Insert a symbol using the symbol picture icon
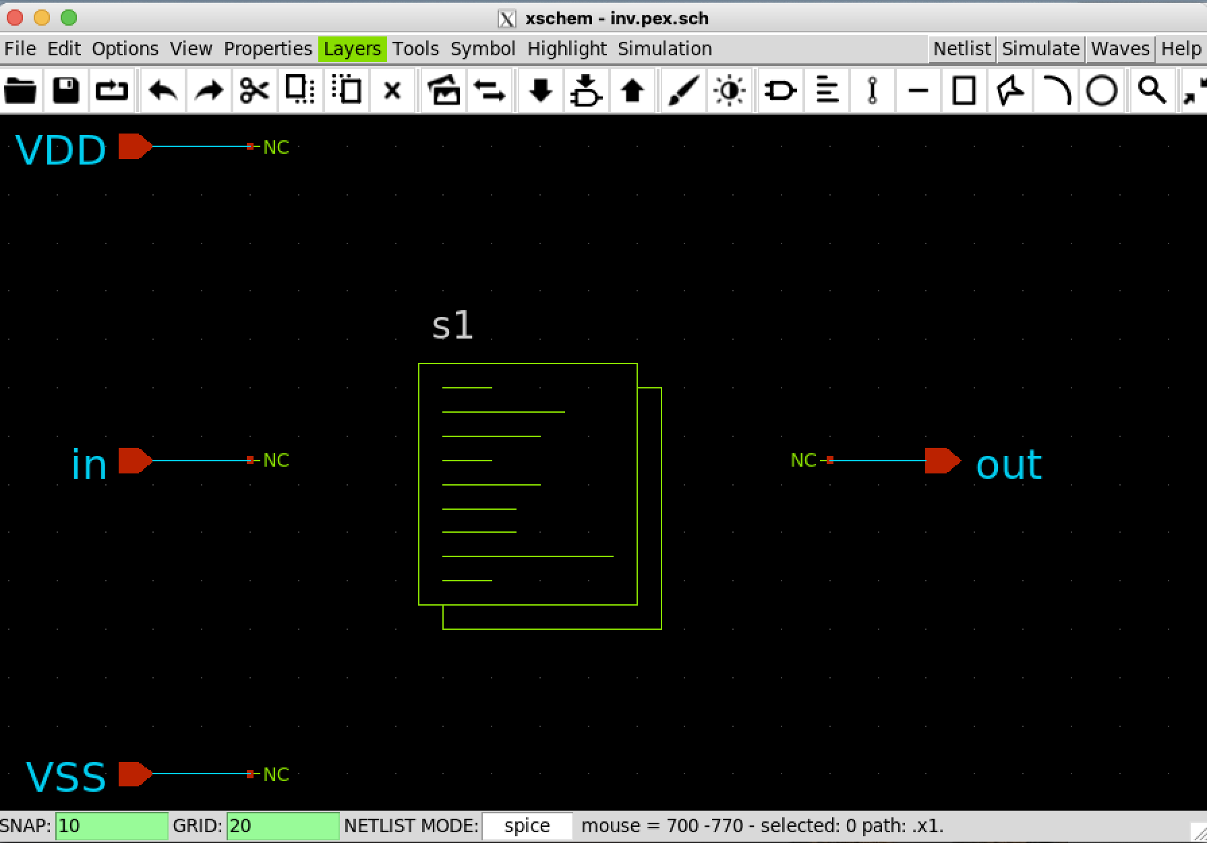Image resolution: width=1207 pixels, height=843 pixels. (x=444, y=90)
